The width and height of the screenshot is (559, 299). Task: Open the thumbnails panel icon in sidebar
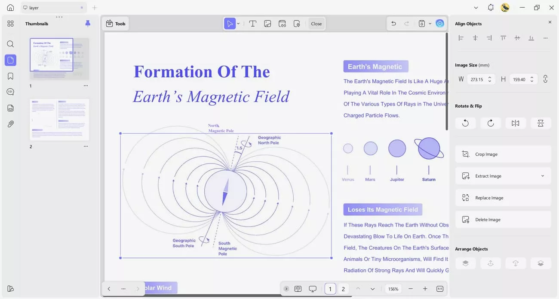[10, 60]
